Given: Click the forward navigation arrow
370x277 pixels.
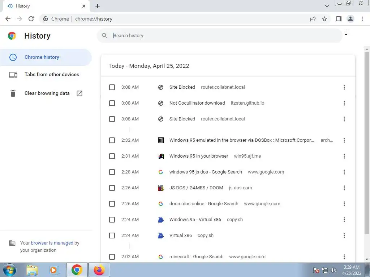Looking at the screenshot, I should (x=20, y=19).
